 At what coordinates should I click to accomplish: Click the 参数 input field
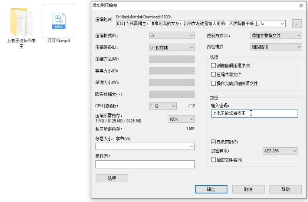click(145, 164)
